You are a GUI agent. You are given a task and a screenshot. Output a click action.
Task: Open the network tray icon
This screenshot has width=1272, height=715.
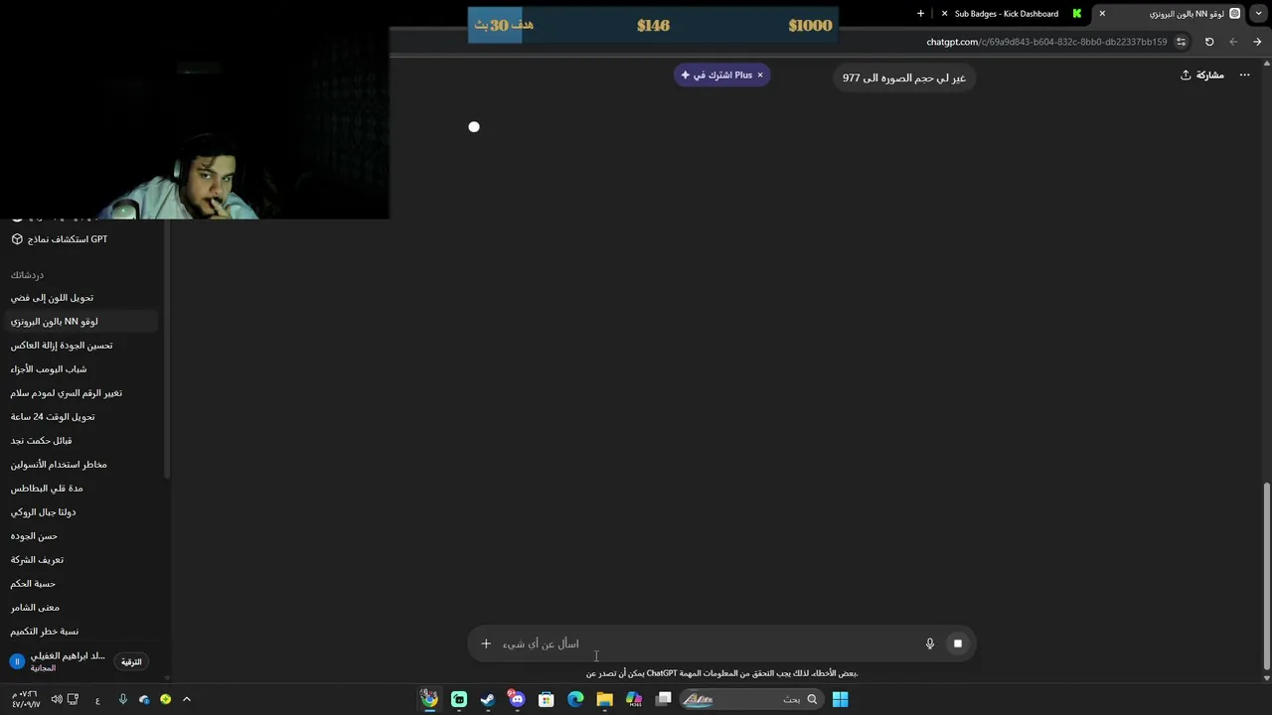pyautogui.click(x=73, y=699)
